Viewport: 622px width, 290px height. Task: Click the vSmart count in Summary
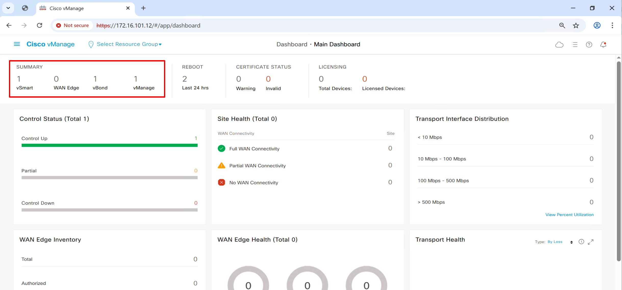click(x=19, y=79)
